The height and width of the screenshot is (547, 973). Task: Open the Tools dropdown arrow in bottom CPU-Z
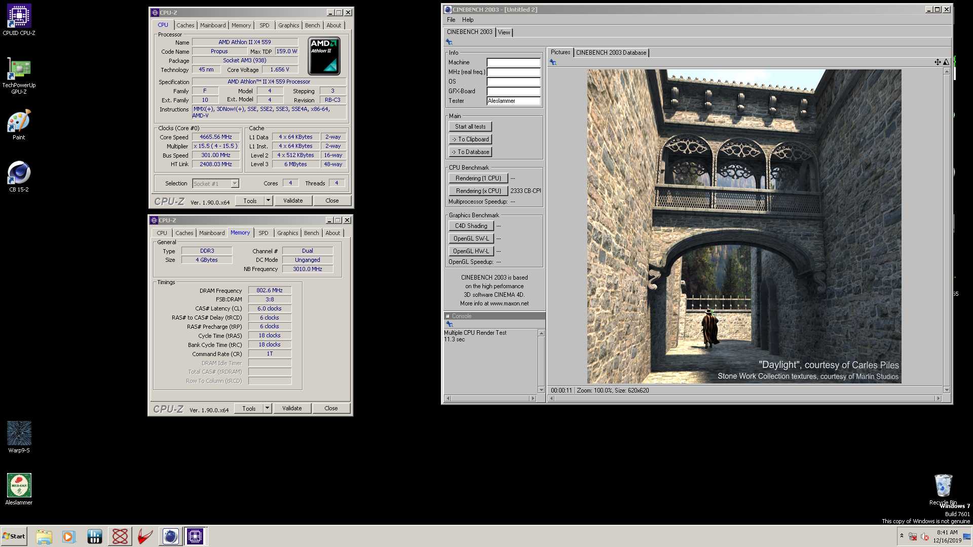[268, 408]
